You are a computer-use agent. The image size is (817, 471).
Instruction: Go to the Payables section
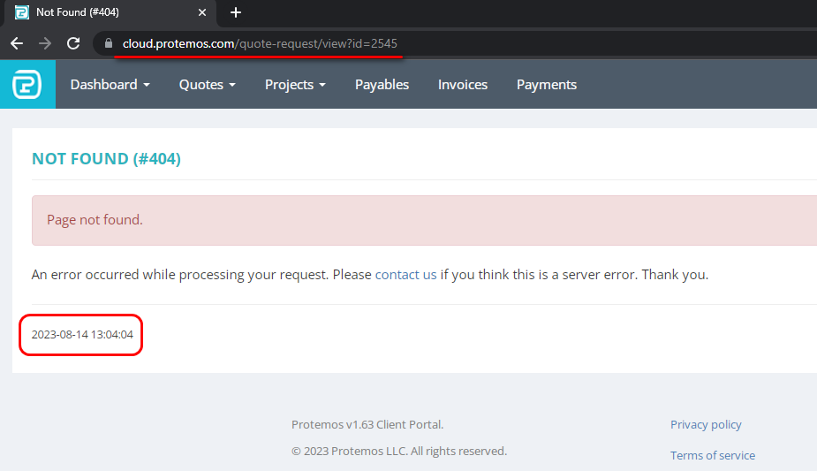pyautogui.click(x=382, y=85)
